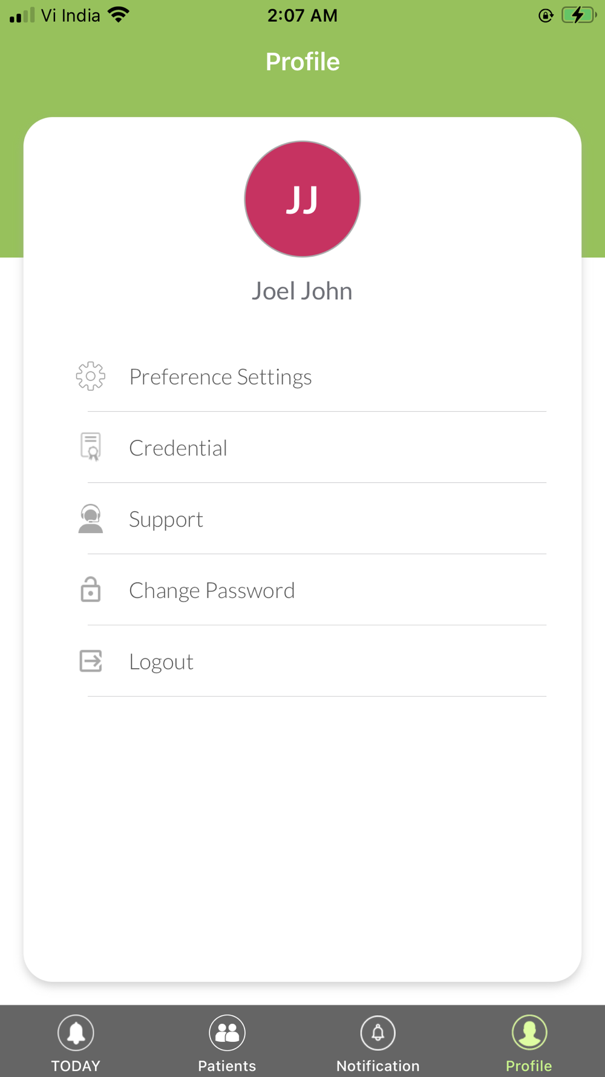The image size is (605, 1077).
Task: Switch to the TODAY tab
Action: [x=76, y=1065]
